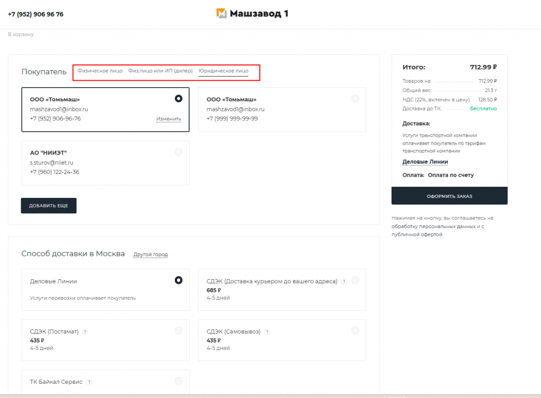The image size is (541, 398).
Task: Select ТК Байкал Сервис delivery radio
Action: coord(179,381)
